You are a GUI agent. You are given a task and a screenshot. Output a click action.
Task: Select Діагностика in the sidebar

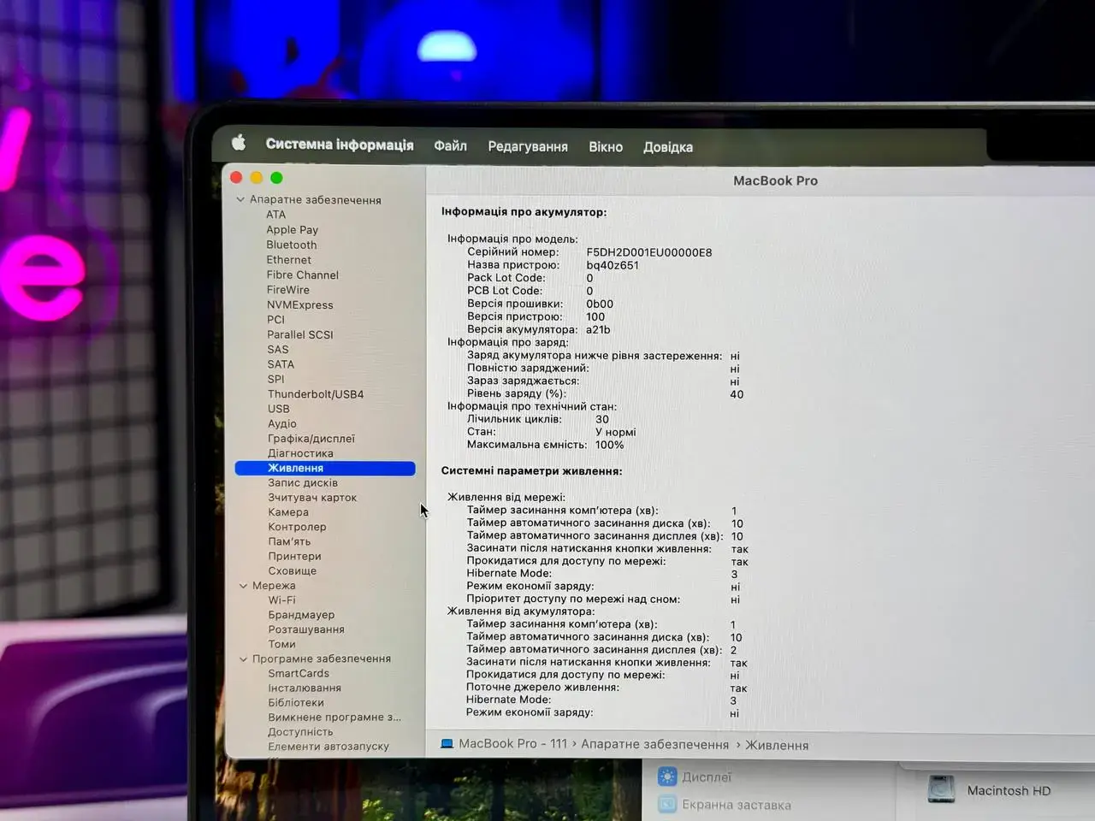coord(300,453)
